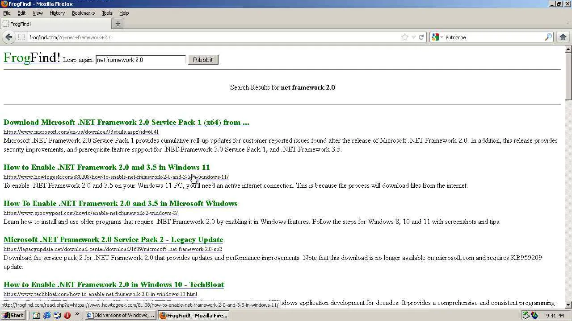Open the Edit menu
572x321 pixels.
pyautogui.click(x=21, y=13)
